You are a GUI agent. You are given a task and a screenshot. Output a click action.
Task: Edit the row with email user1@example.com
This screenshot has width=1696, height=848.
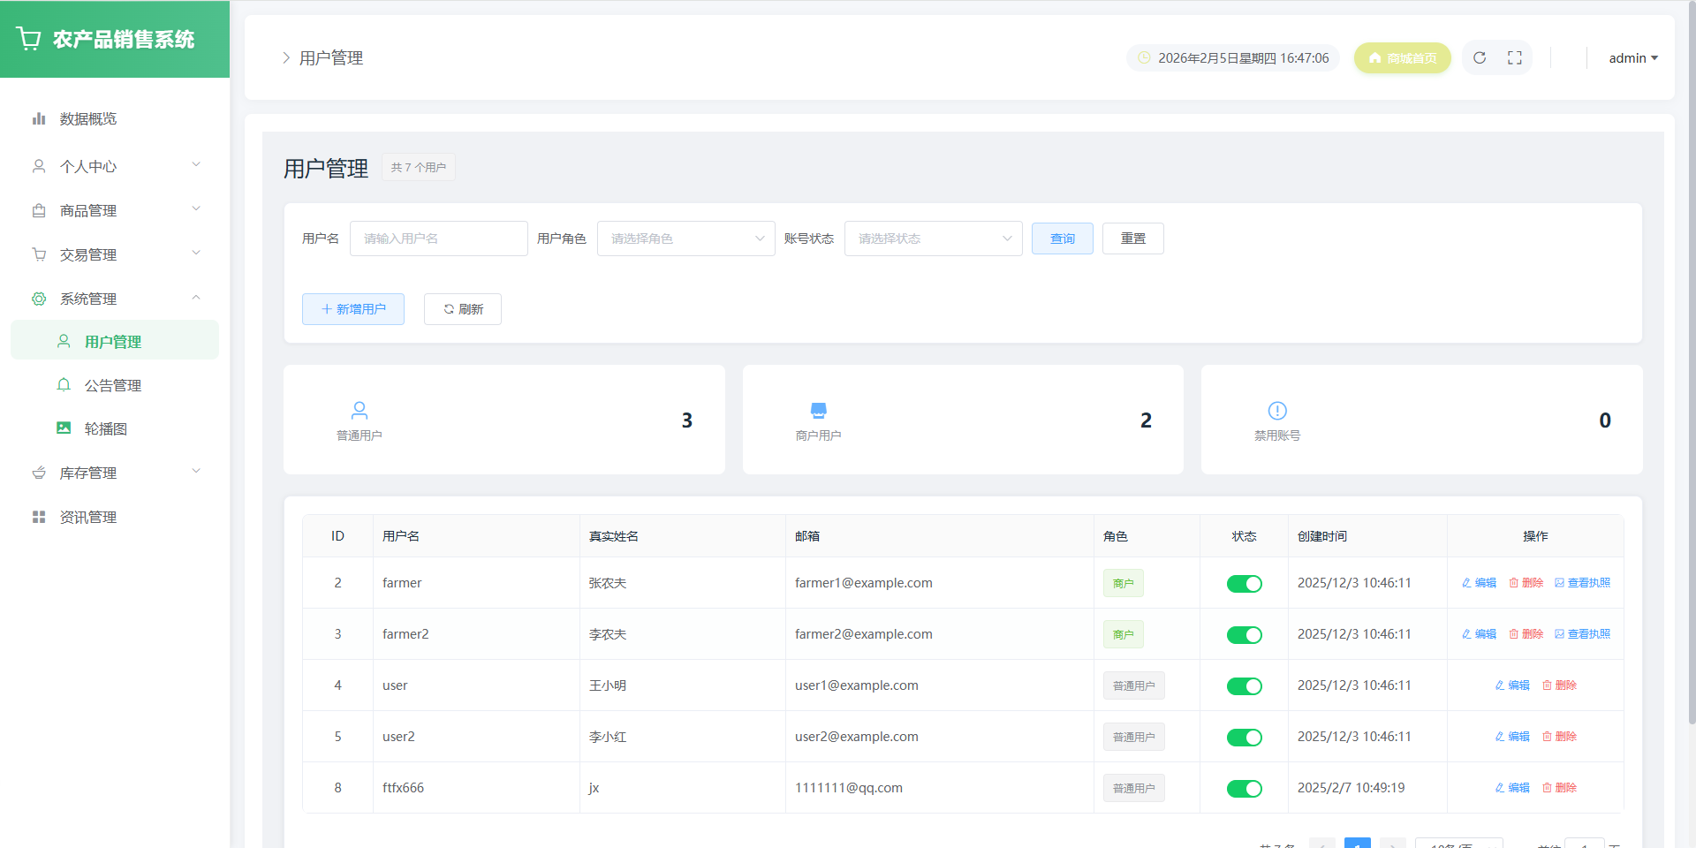[x=1512, y=685]
